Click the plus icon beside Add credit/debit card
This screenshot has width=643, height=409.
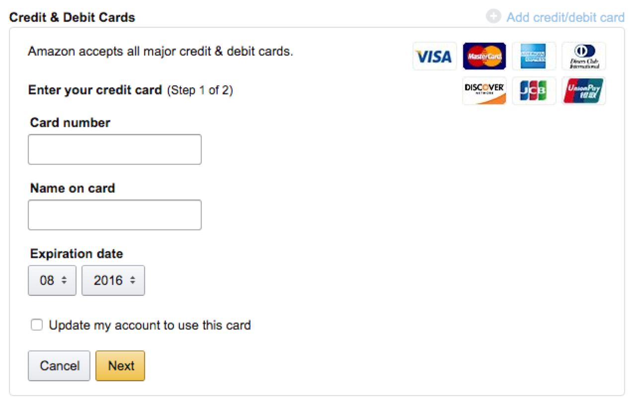pyautogui.click(x=493, y=17)
